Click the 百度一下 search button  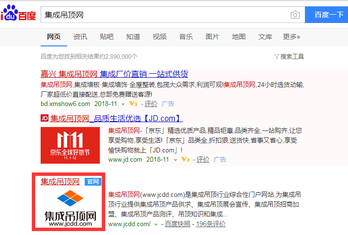click(326, 15)
